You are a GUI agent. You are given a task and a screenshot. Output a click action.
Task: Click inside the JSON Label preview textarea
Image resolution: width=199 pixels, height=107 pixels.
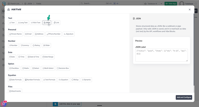162,55
